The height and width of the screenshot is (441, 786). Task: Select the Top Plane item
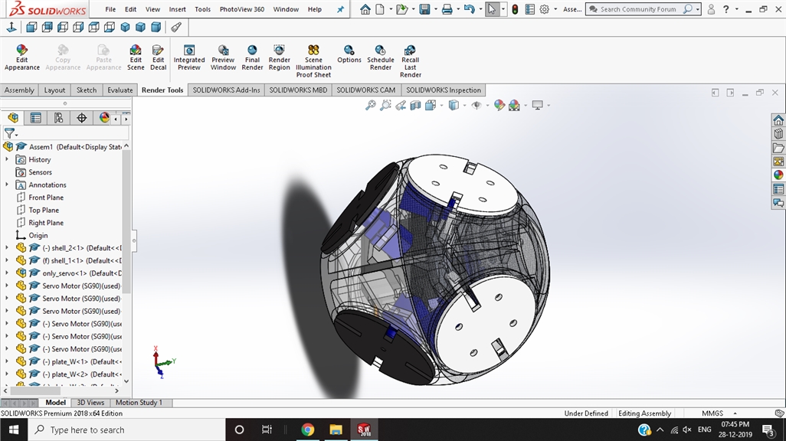click(x=44, y=210)
